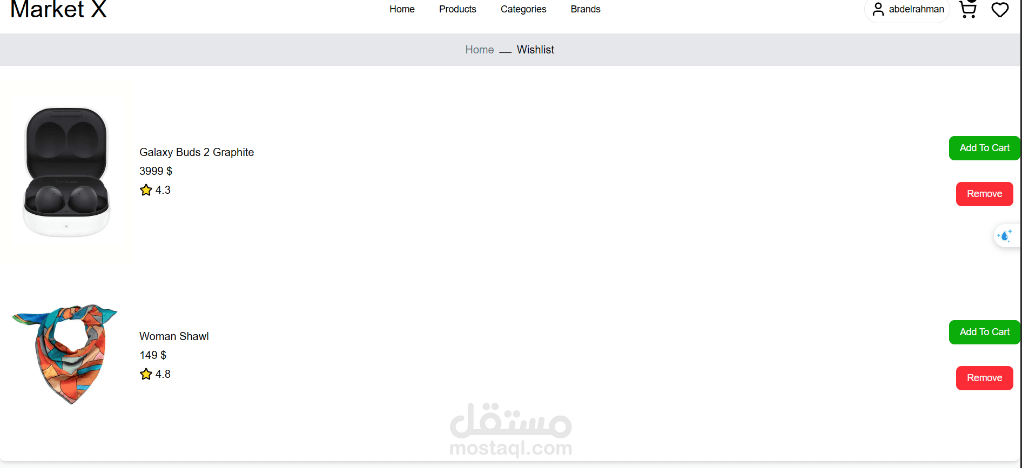Click the 4.3 rating value
The width and height of the screenshot is (1022, 468).
tap(163, 190)
